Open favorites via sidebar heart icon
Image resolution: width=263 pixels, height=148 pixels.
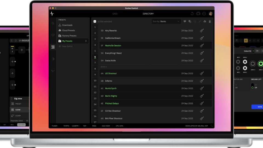point(53,35)
